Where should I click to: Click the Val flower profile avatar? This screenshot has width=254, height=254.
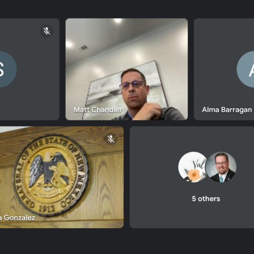coord(193,167)
